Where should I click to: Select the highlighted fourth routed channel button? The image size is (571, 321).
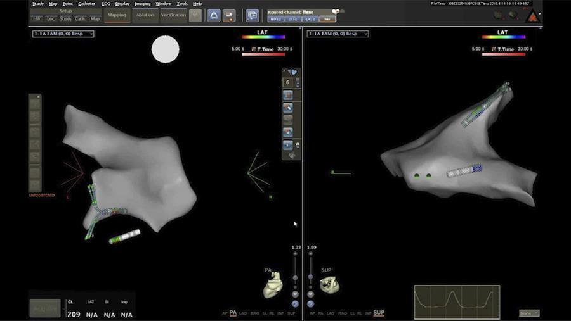coord(327,19)
